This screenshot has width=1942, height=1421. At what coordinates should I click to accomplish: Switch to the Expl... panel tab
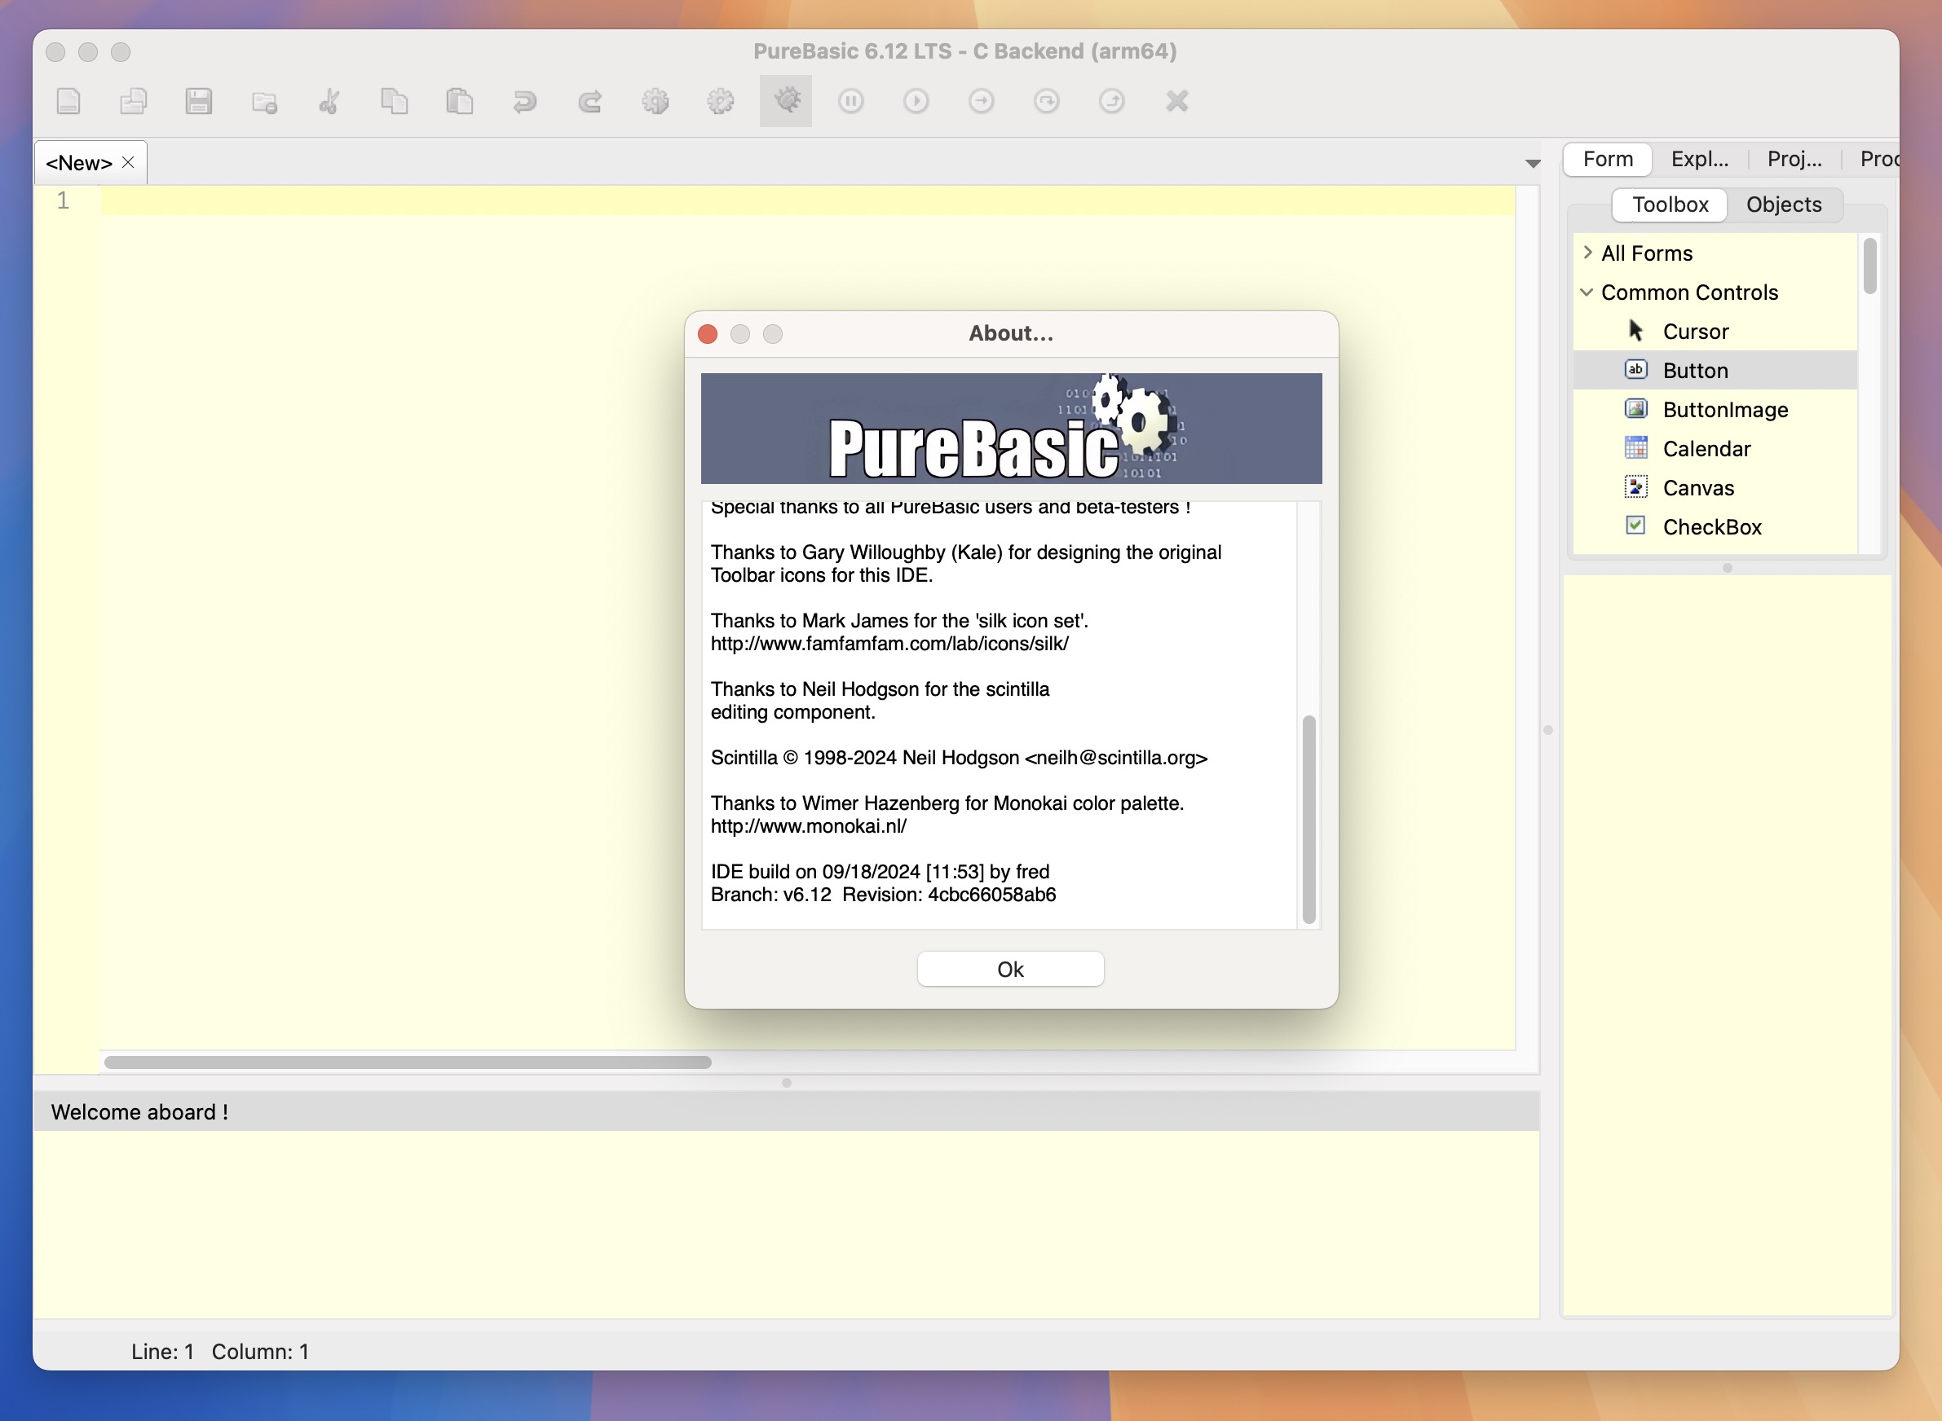tap(1699, 159)
